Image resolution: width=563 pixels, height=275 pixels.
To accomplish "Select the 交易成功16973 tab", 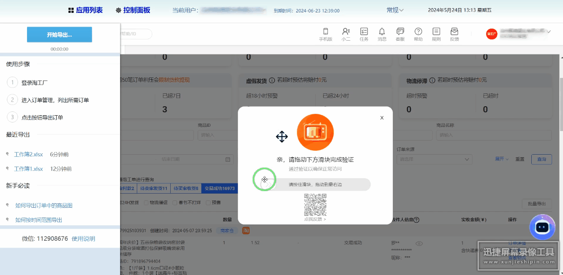I will (x=220, y=188).
